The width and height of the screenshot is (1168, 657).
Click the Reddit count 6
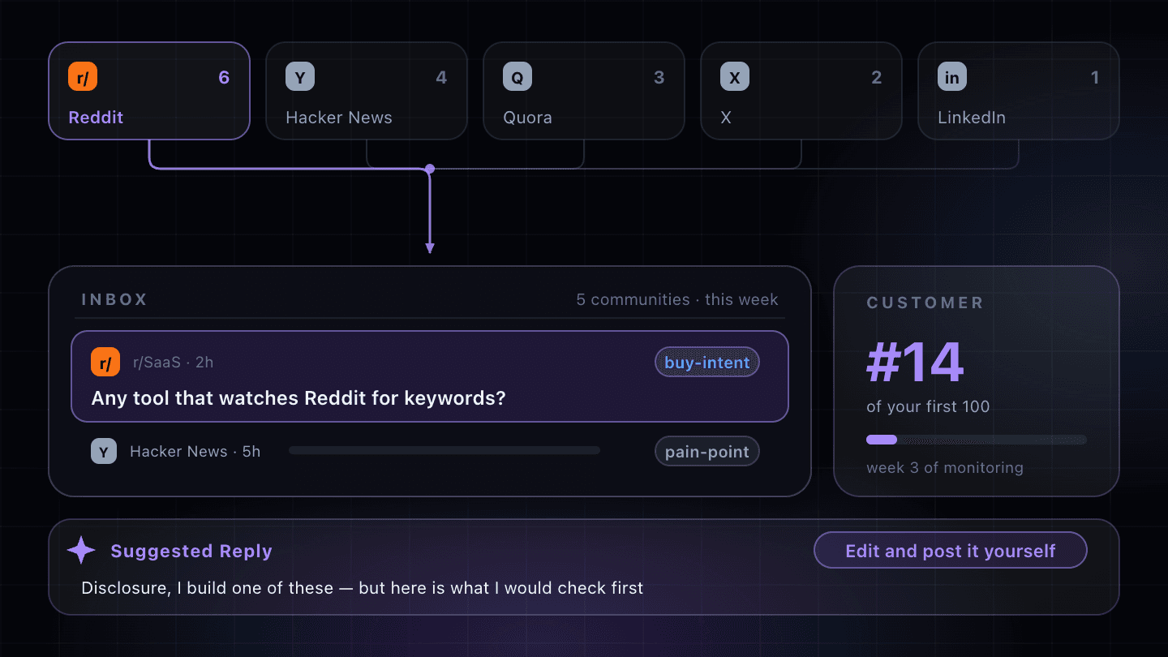[x=224, y=78]
